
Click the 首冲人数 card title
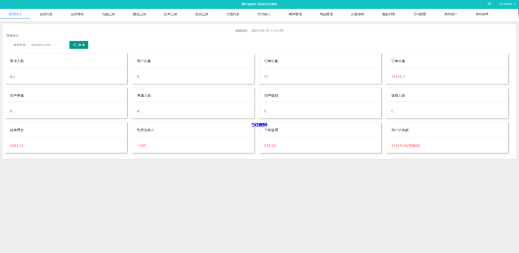coord(17,61)
